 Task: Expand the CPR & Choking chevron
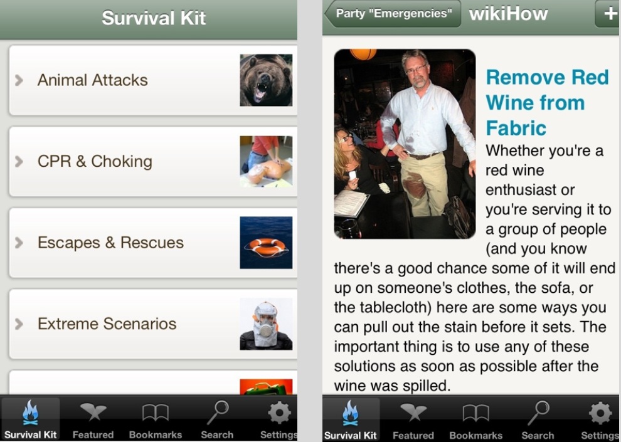(19, 162)
